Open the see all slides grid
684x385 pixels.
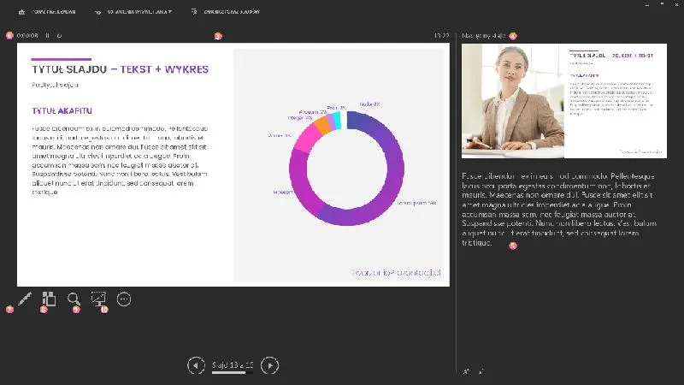tap(49, 299)
